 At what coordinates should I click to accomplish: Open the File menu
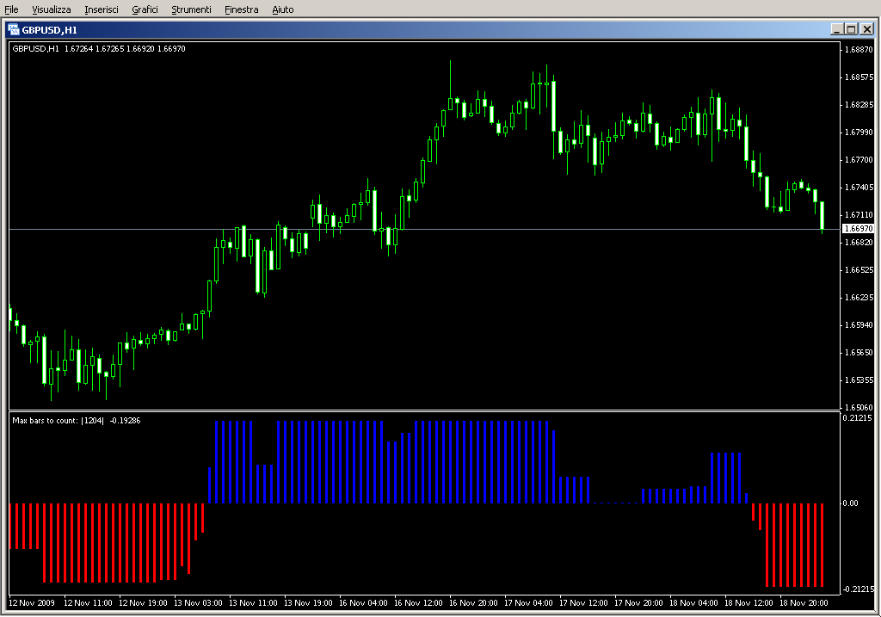[11, 9]
